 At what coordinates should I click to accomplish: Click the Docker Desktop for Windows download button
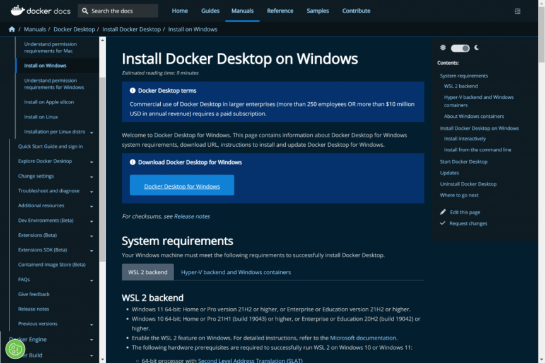click(x=182, y=185)
